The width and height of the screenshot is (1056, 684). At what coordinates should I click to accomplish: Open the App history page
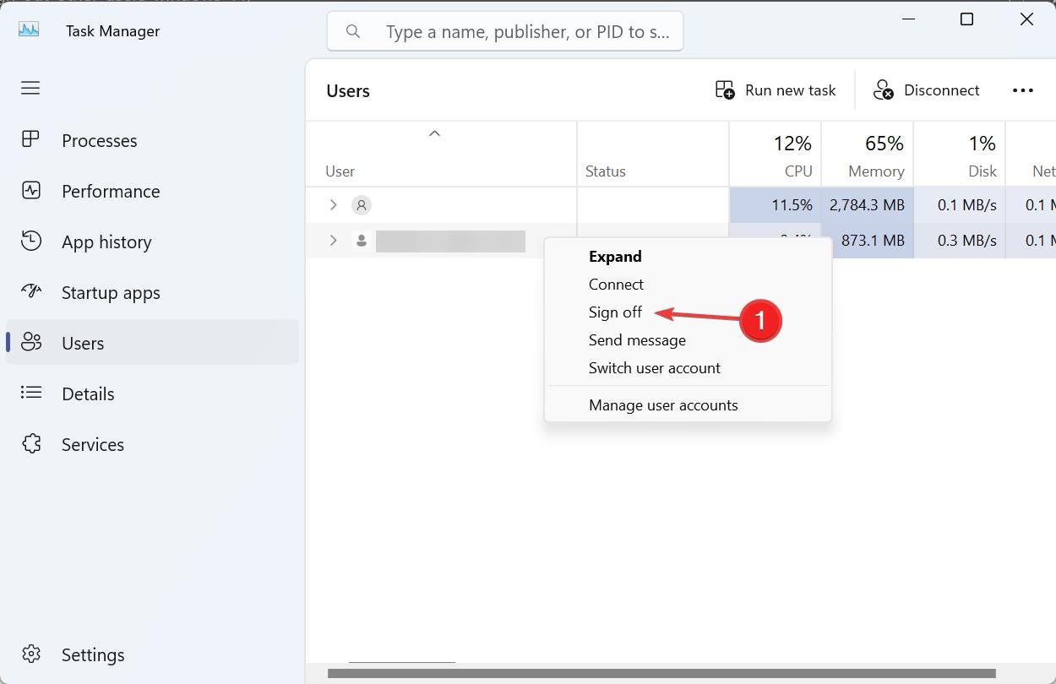coord(152,242)
